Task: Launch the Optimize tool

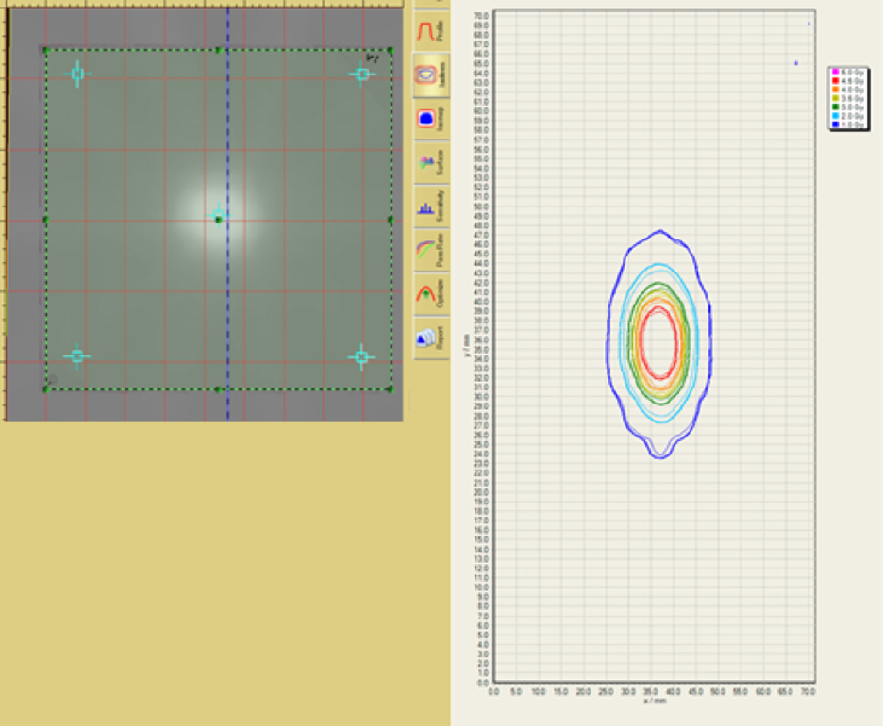Action: point(431,294)
